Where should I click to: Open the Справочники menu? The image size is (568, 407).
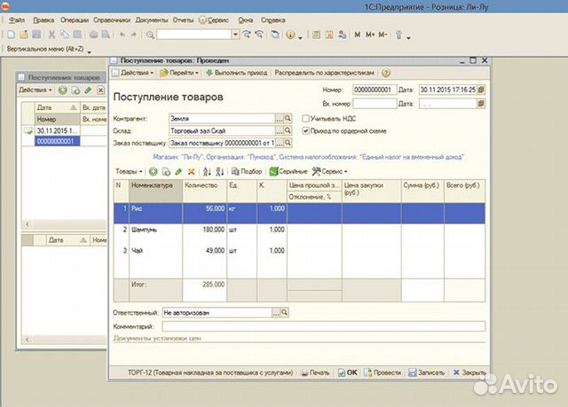[112, 20]
